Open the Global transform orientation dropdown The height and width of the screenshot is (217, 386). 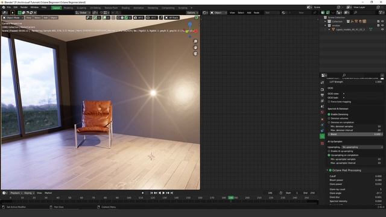83,13
